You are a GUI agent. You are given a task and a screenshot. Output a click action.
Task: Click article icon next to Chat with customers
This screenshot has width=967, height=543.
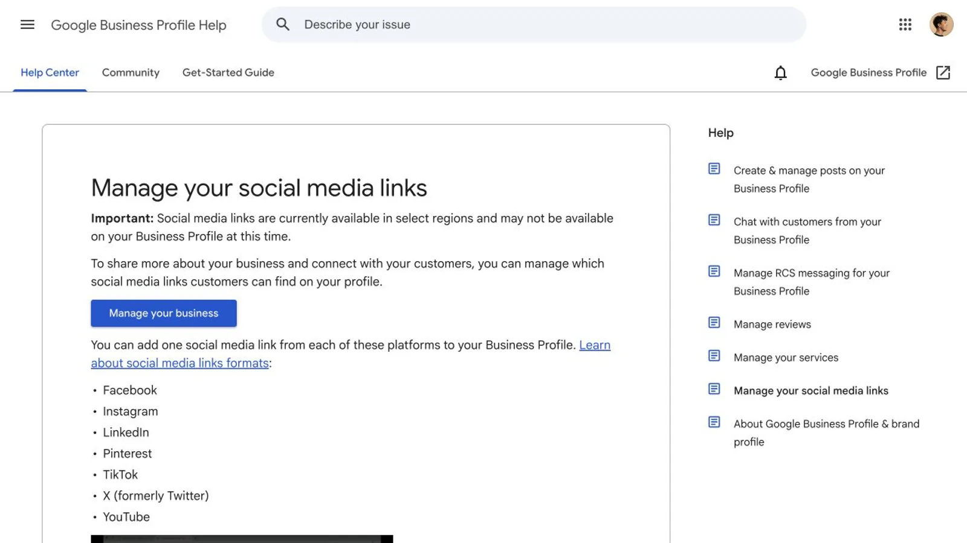(x=714, y=220)
